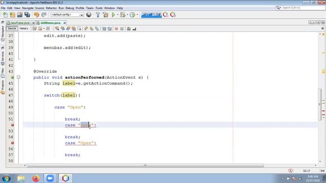Screen dimensions: 326x183
Task: Toggle Highlight Search in editor toolbar
Action: click(x=73, y=28)
